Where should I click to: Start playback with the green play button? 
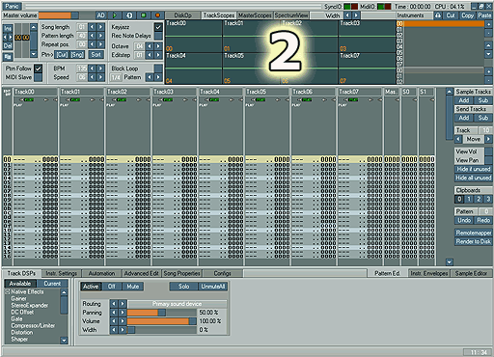[x=115, y=15]
